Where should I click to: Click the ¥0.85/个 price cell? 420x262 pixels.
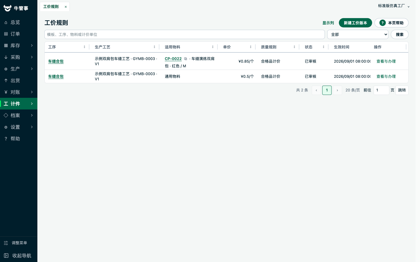click(x=246, y=61)
